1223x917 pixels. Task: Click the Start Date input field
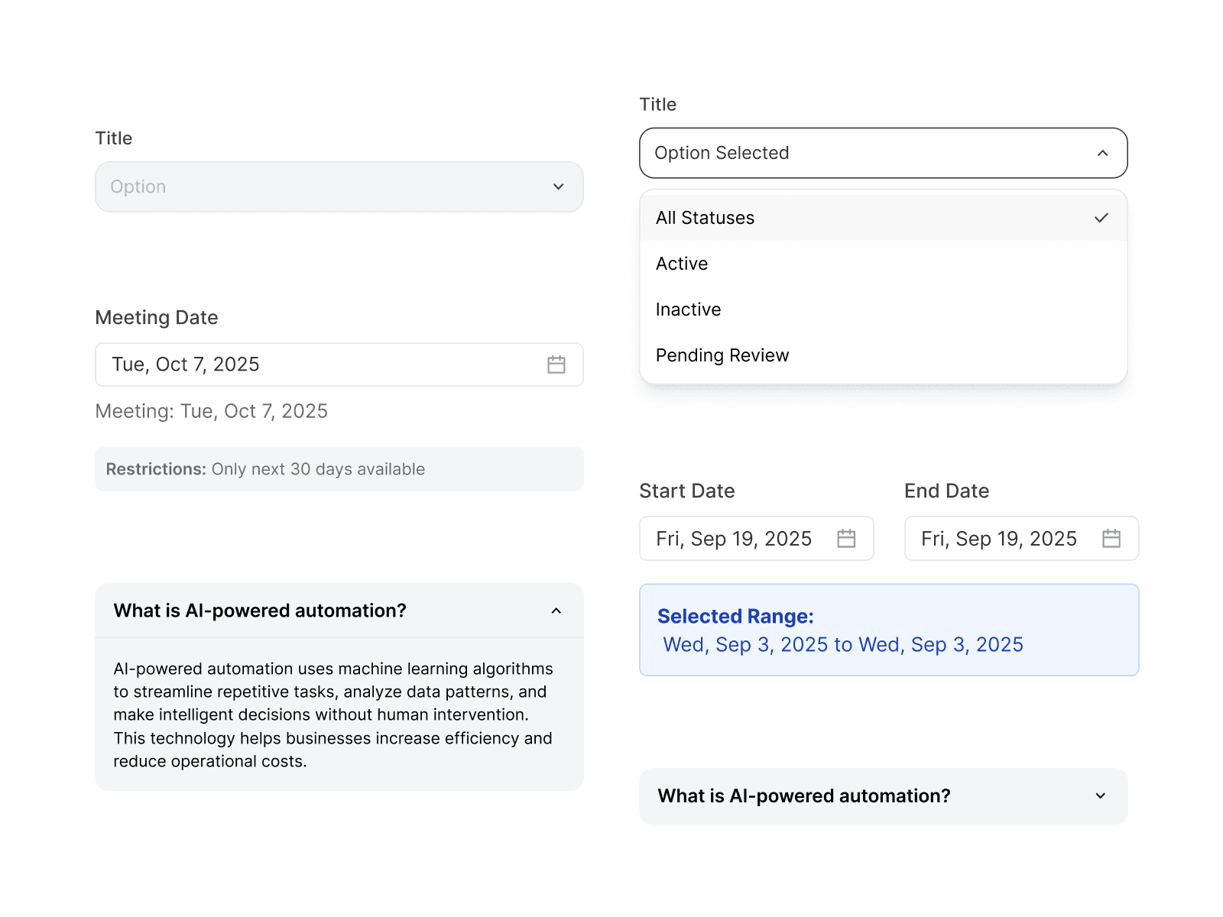pyautogui.click(x=734, y=539)
